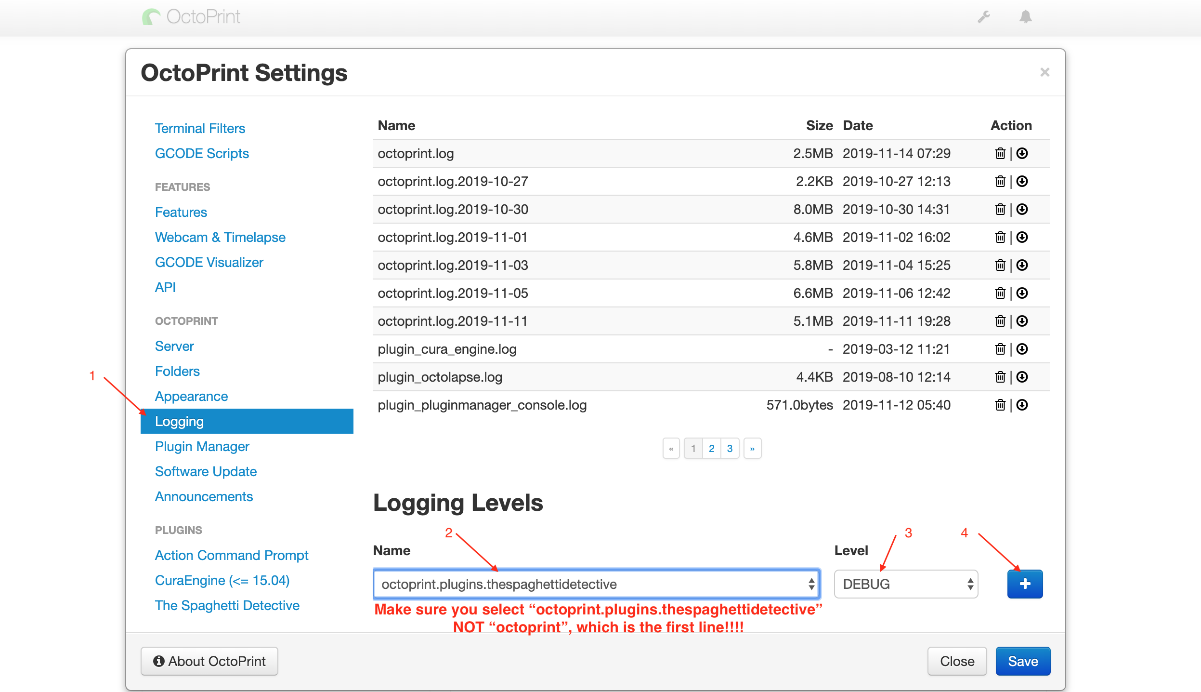This screenshot has height=692, width=1201.
Task: Click the OctoPrint logo link
Action: 191,17
